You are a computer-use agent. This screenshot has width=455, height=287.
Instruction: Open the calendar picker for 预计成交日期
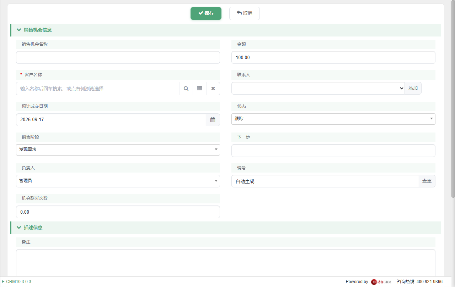[213, 120]
